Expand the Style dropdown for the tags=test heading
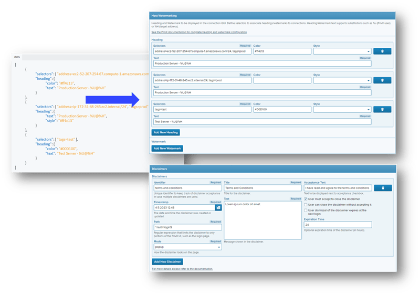 (x=342, y=109)
